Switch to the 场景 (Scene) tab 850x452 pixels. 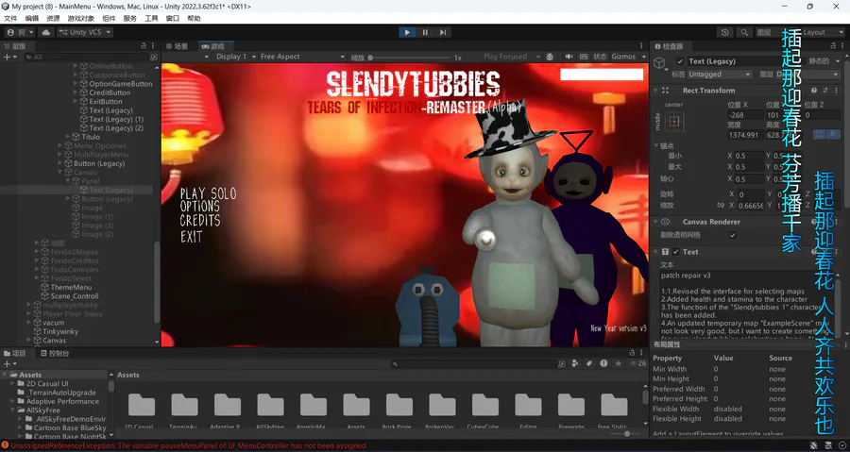(178, 46)
